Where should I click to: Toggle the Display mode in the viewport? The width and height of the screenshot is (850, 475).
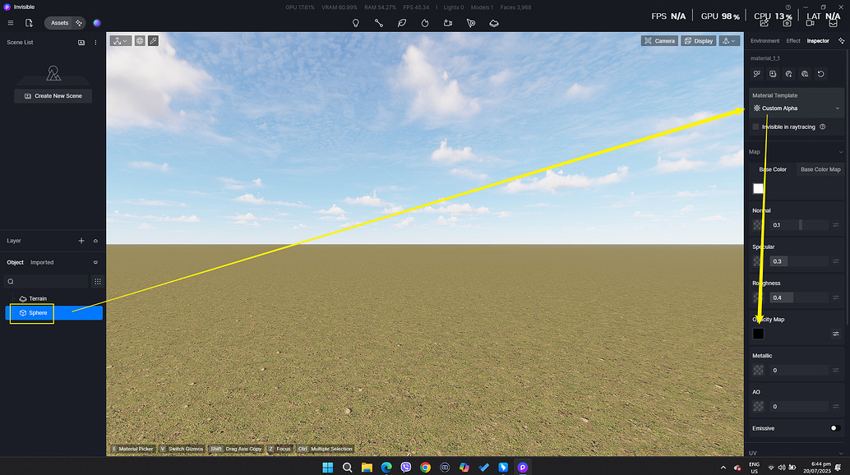698,39
